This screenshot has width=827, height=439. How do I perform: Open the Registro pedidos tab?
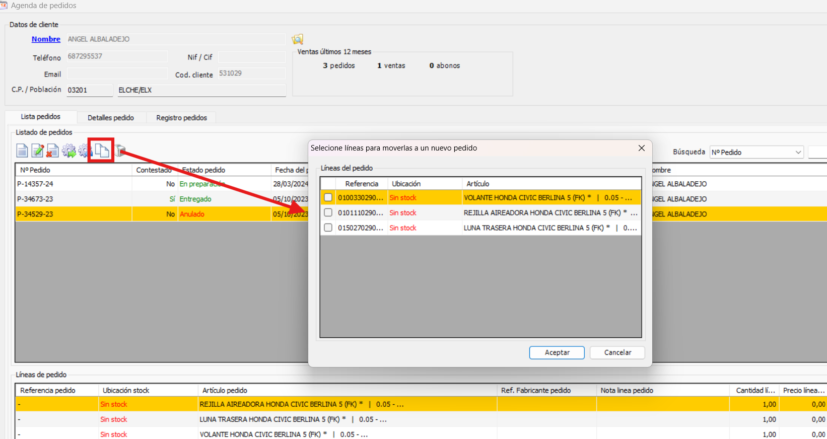coord(181,118)
